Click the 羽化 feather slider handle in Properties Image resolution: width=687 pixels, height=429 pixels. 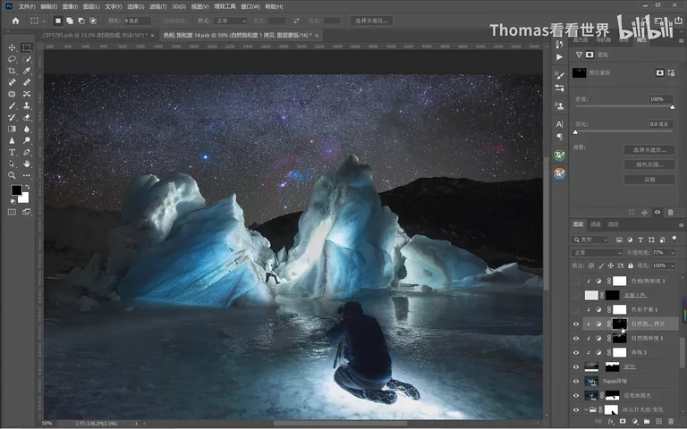[576, 132]
